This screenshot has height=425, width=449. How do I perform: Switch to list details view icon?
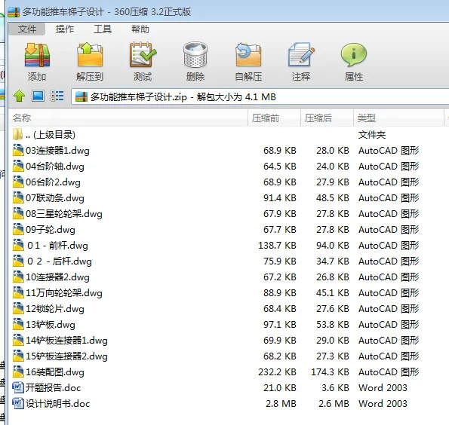[57, 96]
